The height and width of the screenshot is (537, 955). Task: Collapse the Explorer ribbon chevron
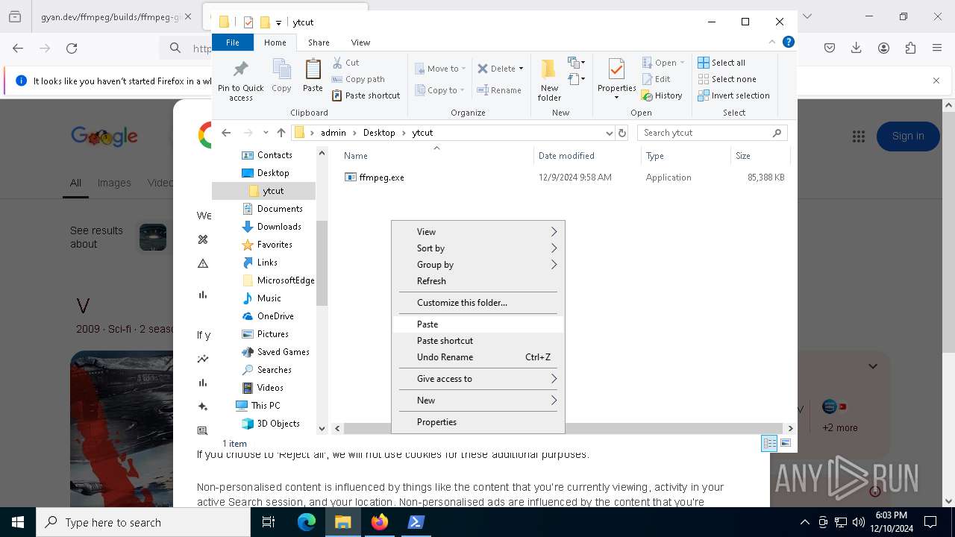point(772,43)
